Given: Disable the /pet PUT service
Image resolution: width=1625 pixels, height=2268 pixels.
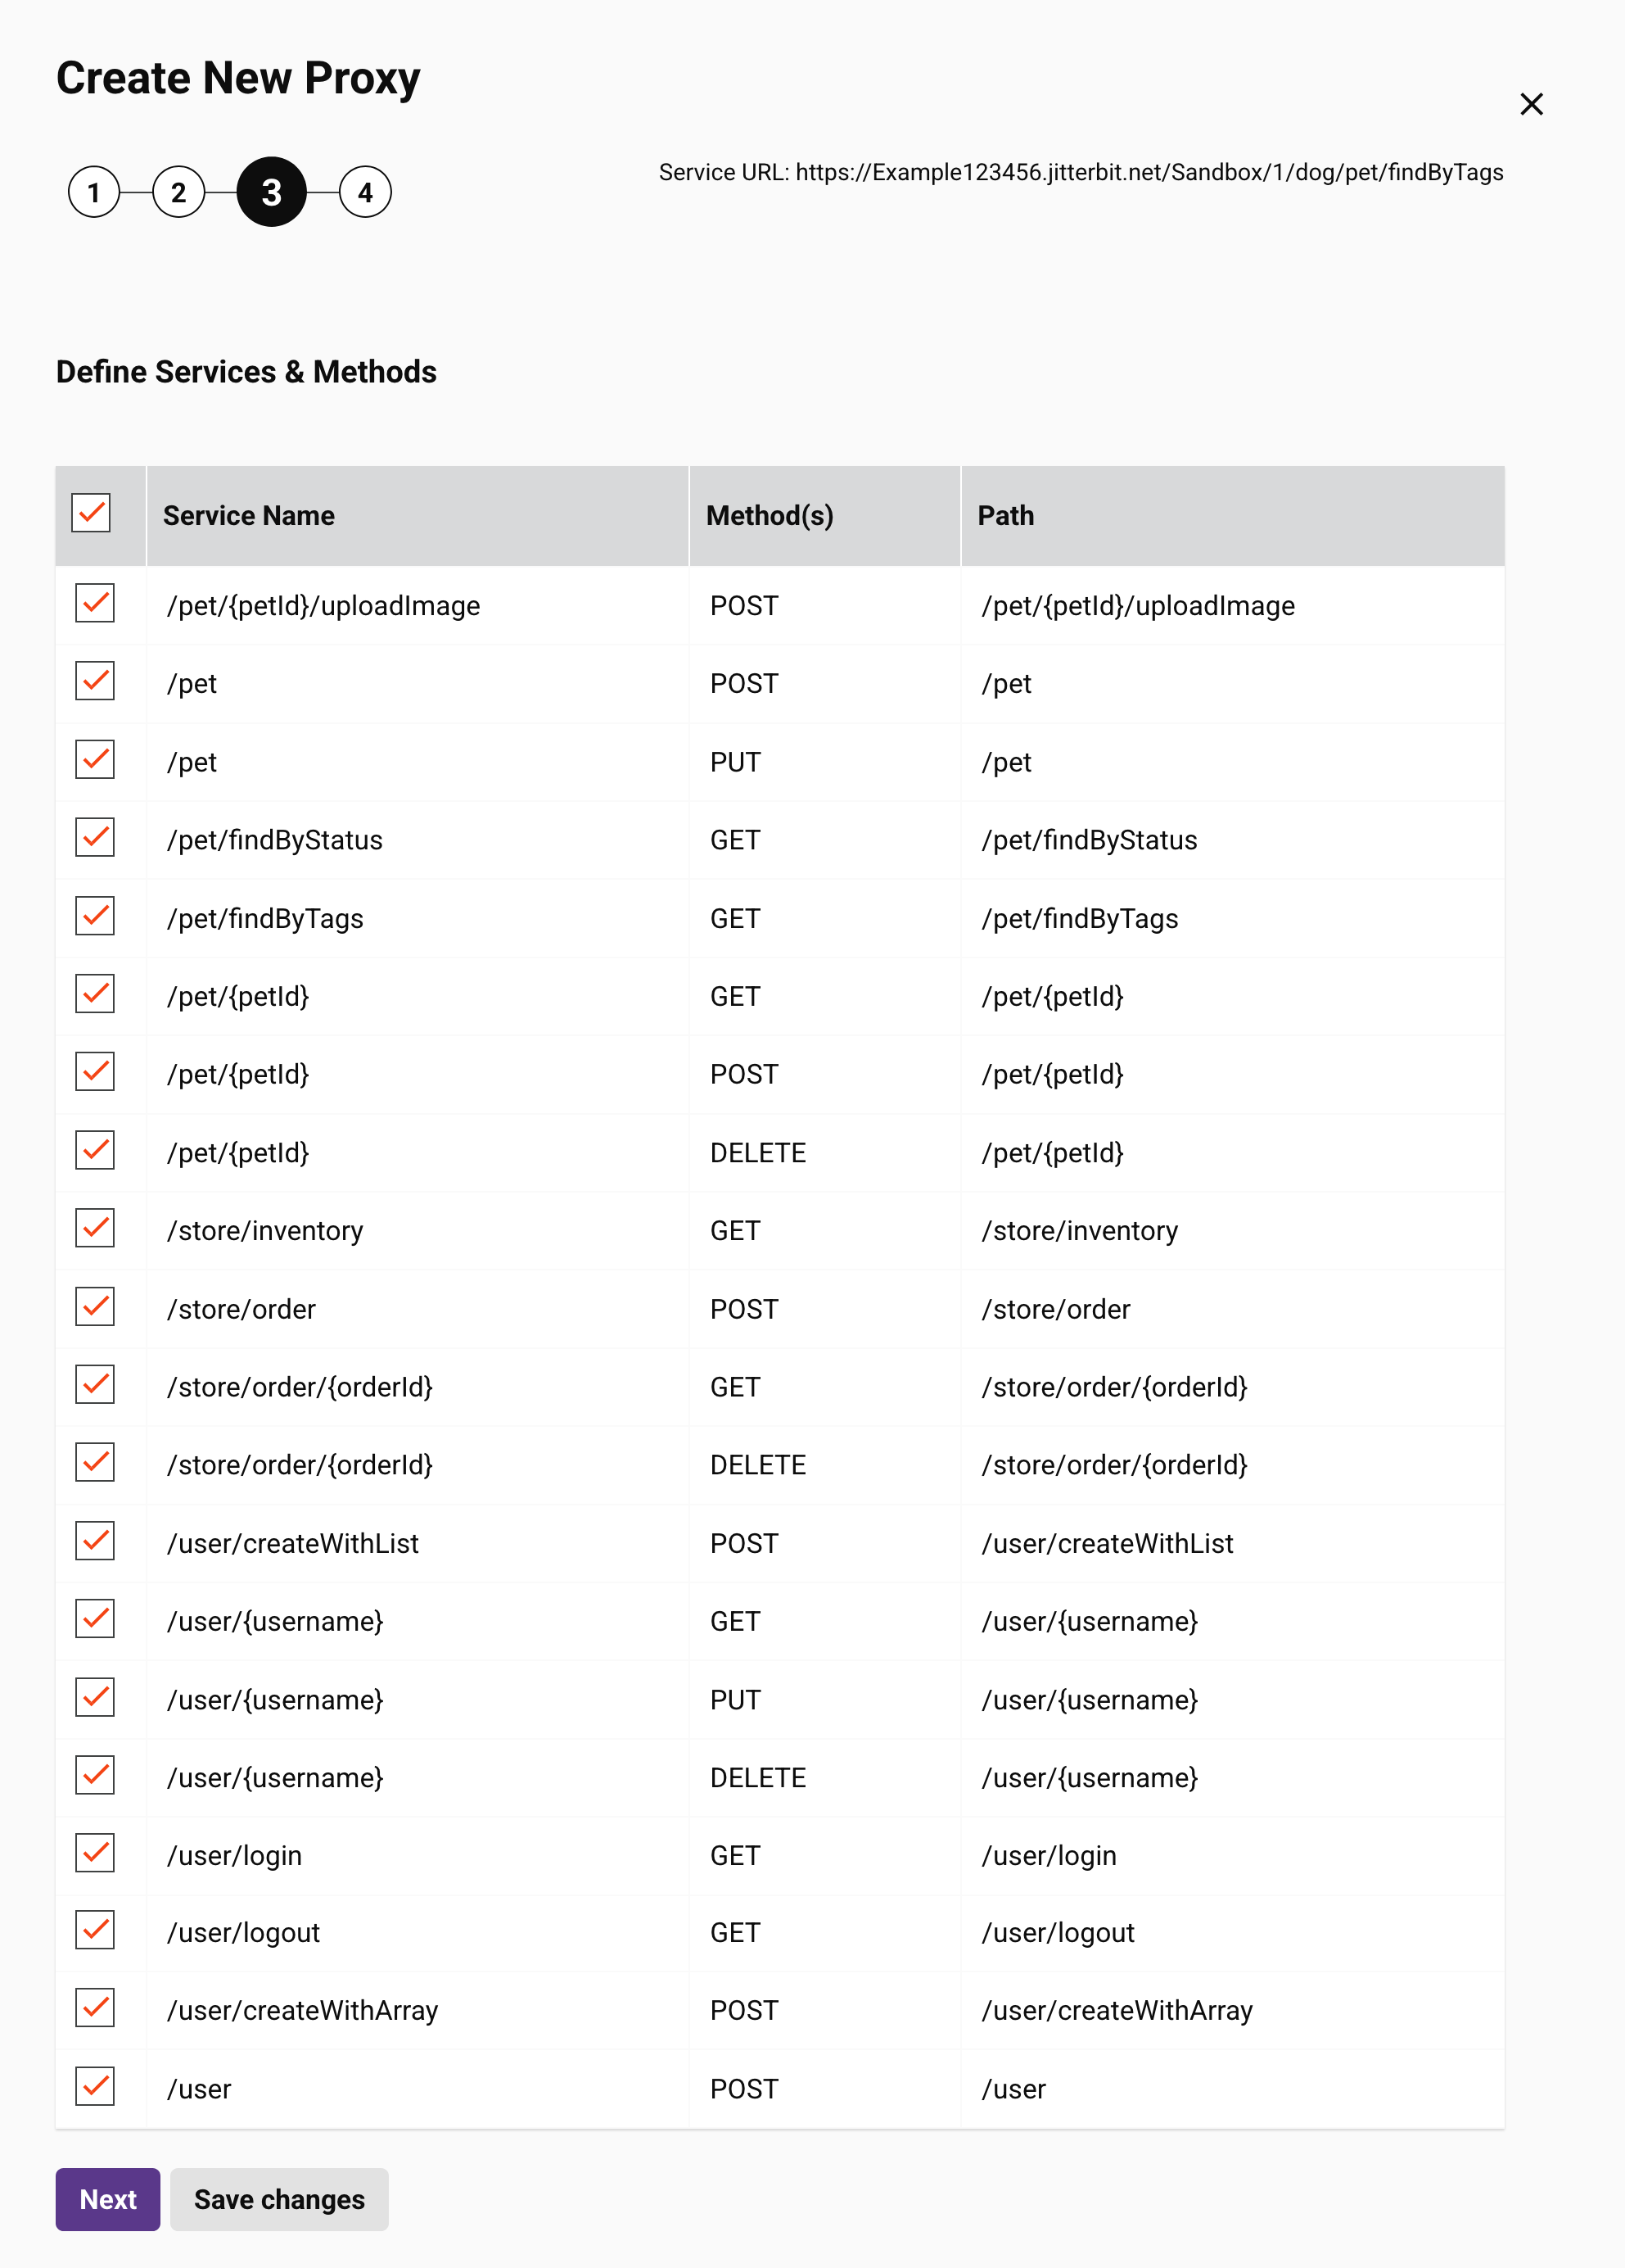Looking at the screenshot, I should (x=94, y=759).
